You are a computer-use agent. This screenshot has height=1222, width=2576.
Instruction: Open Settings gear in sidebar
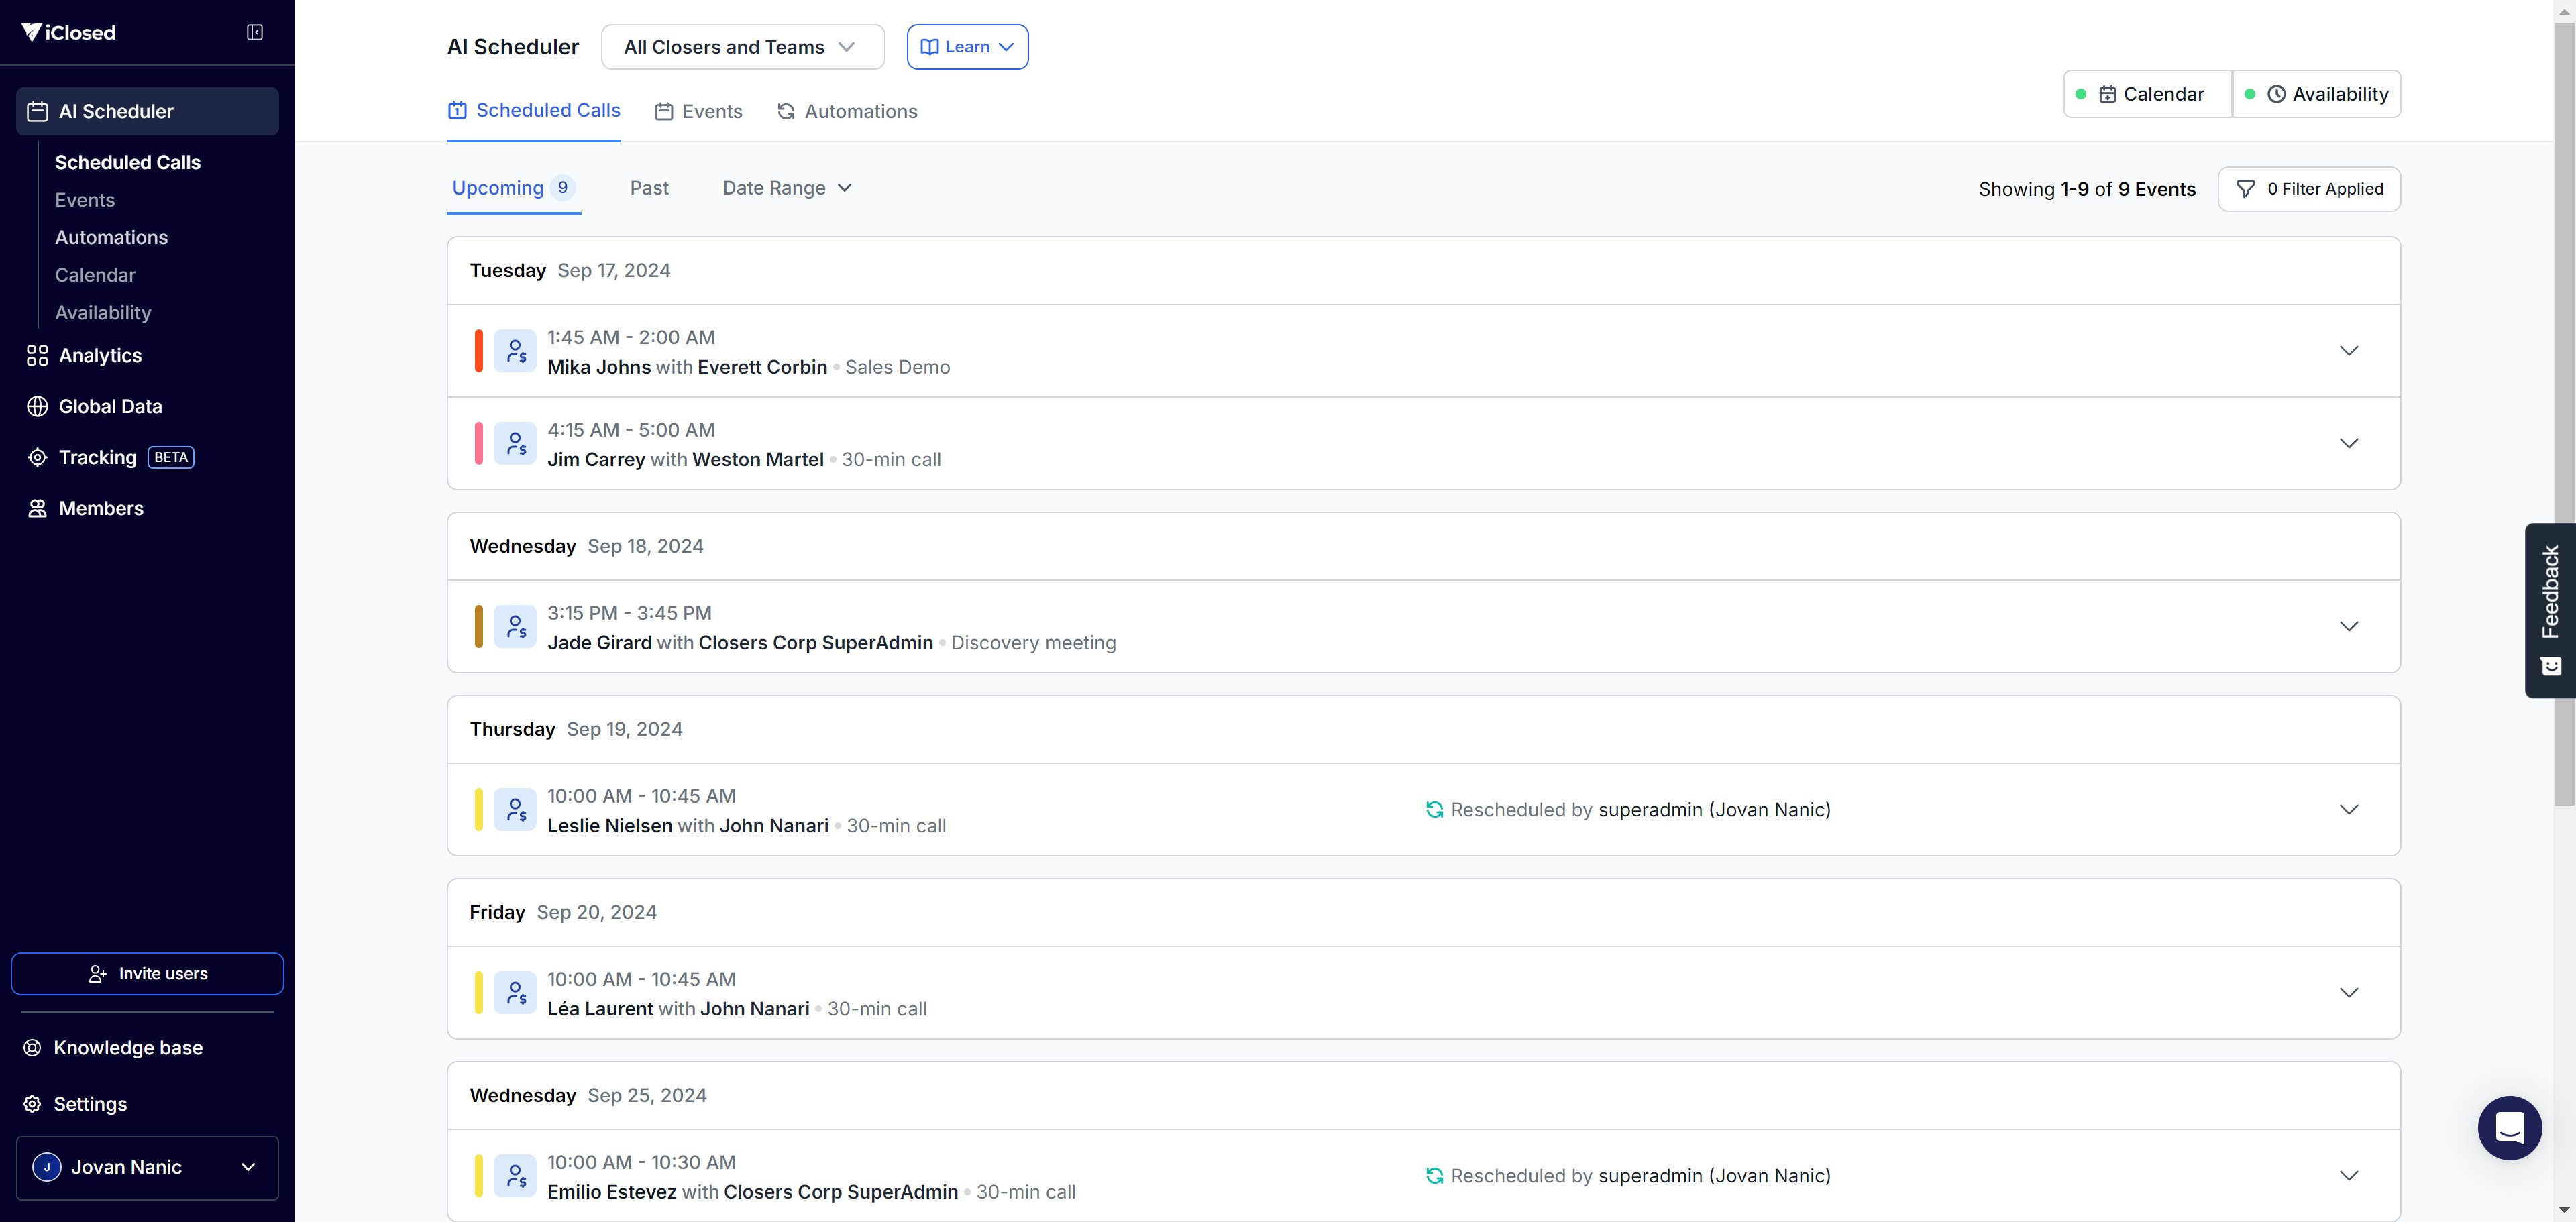tap(33, 1104)
